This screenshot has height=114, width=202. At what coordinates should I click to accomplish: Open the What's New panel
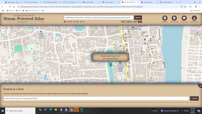coord(184,19)
